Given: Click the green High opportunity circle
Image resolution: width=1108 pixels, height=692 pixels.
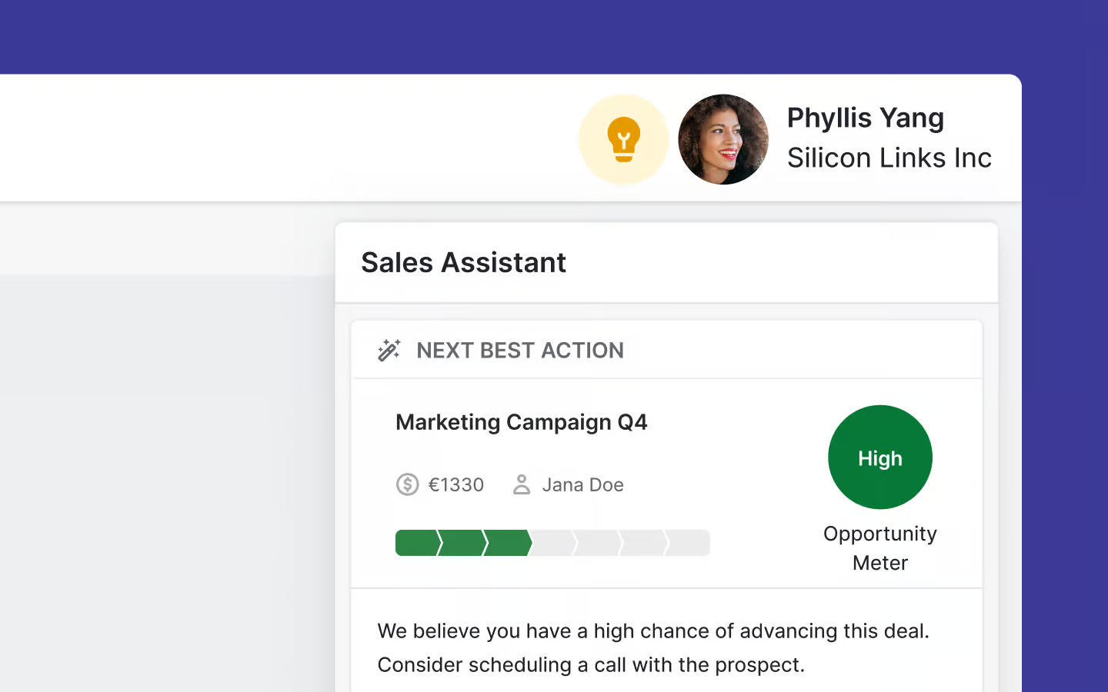Looking at the screenshot, I should [879, 457].
